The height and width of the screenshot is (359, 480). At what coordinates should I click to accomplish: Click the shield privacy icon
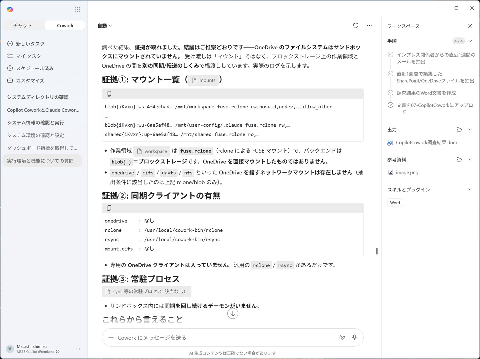[355, 25]
